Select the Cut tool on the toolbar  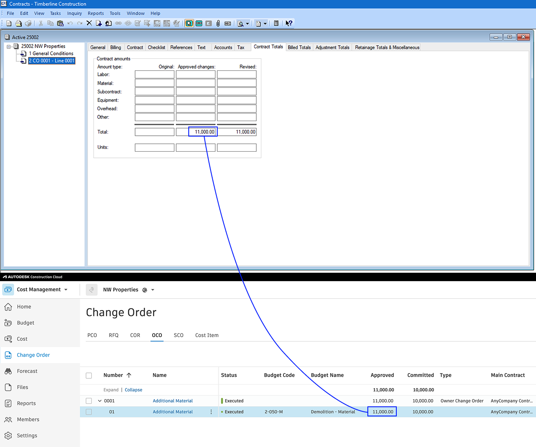pos(41,23)
